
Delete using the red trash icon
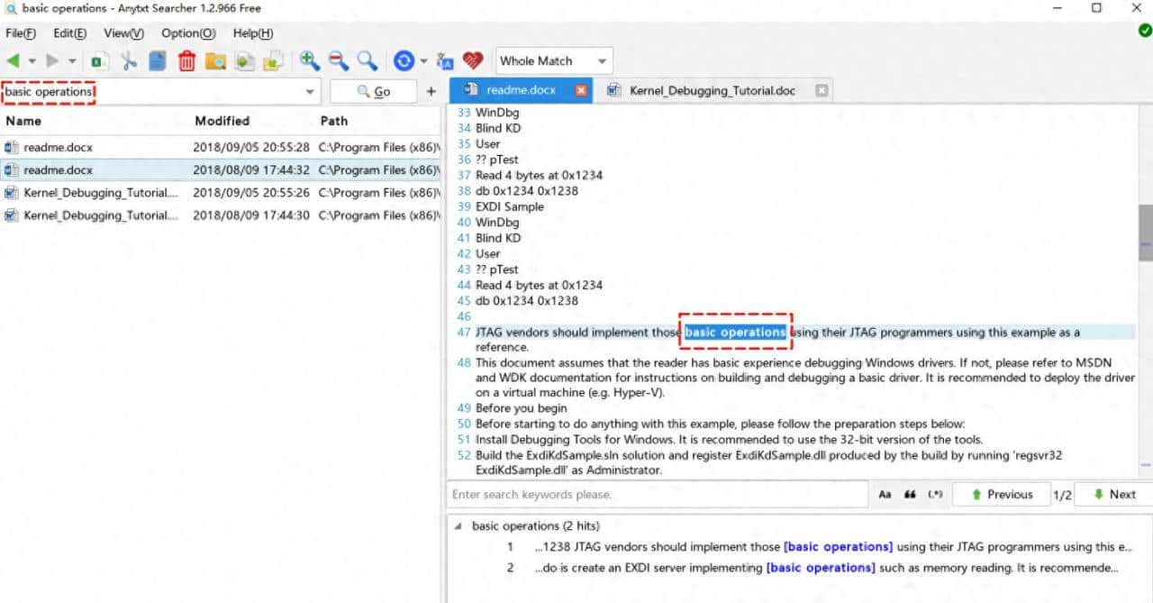tap(186, 60)
